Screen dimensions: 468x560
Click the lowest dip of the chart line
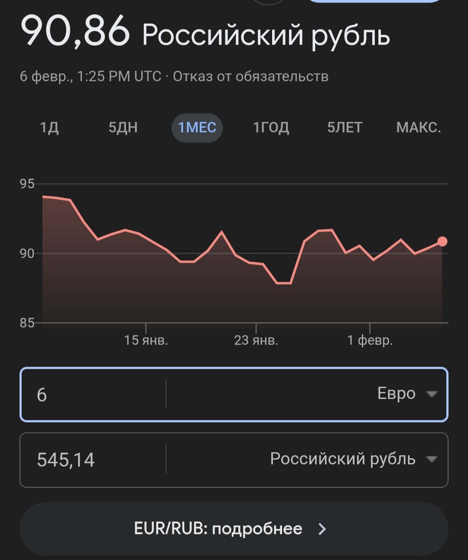click(284, 283)
